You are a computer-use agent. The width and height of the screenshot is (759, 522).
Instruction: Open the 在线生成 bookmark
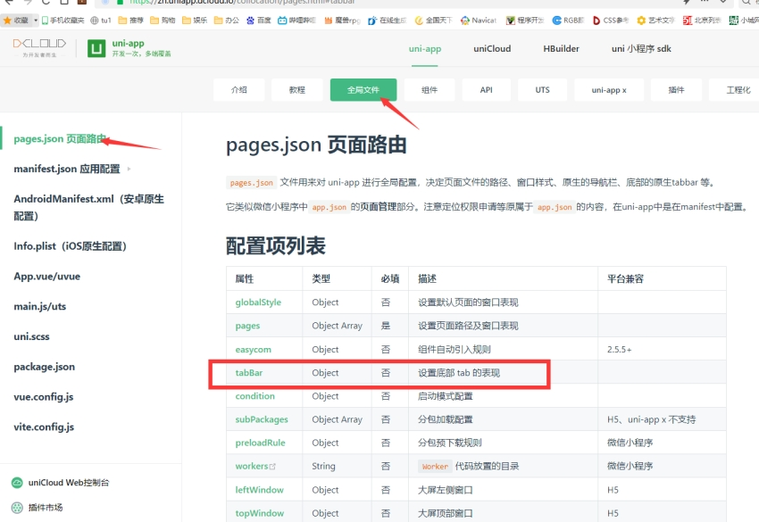click(388, 21)
